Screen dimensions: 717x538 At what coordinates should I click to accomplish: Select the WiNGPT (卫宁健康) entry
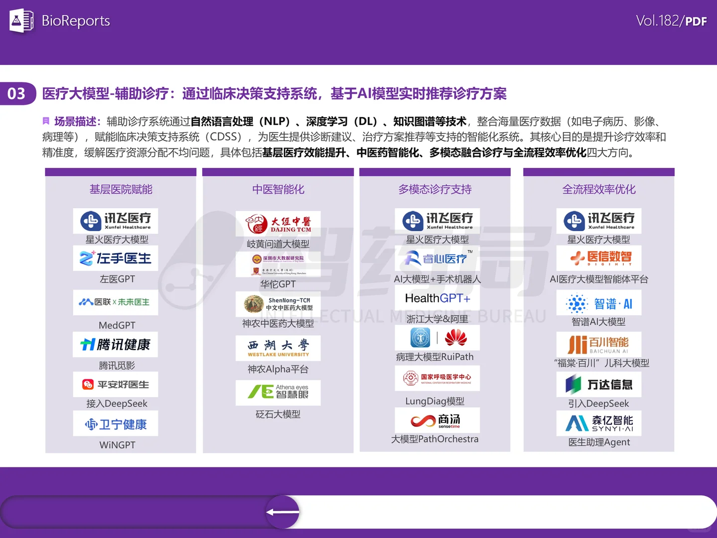pos(115,423)
